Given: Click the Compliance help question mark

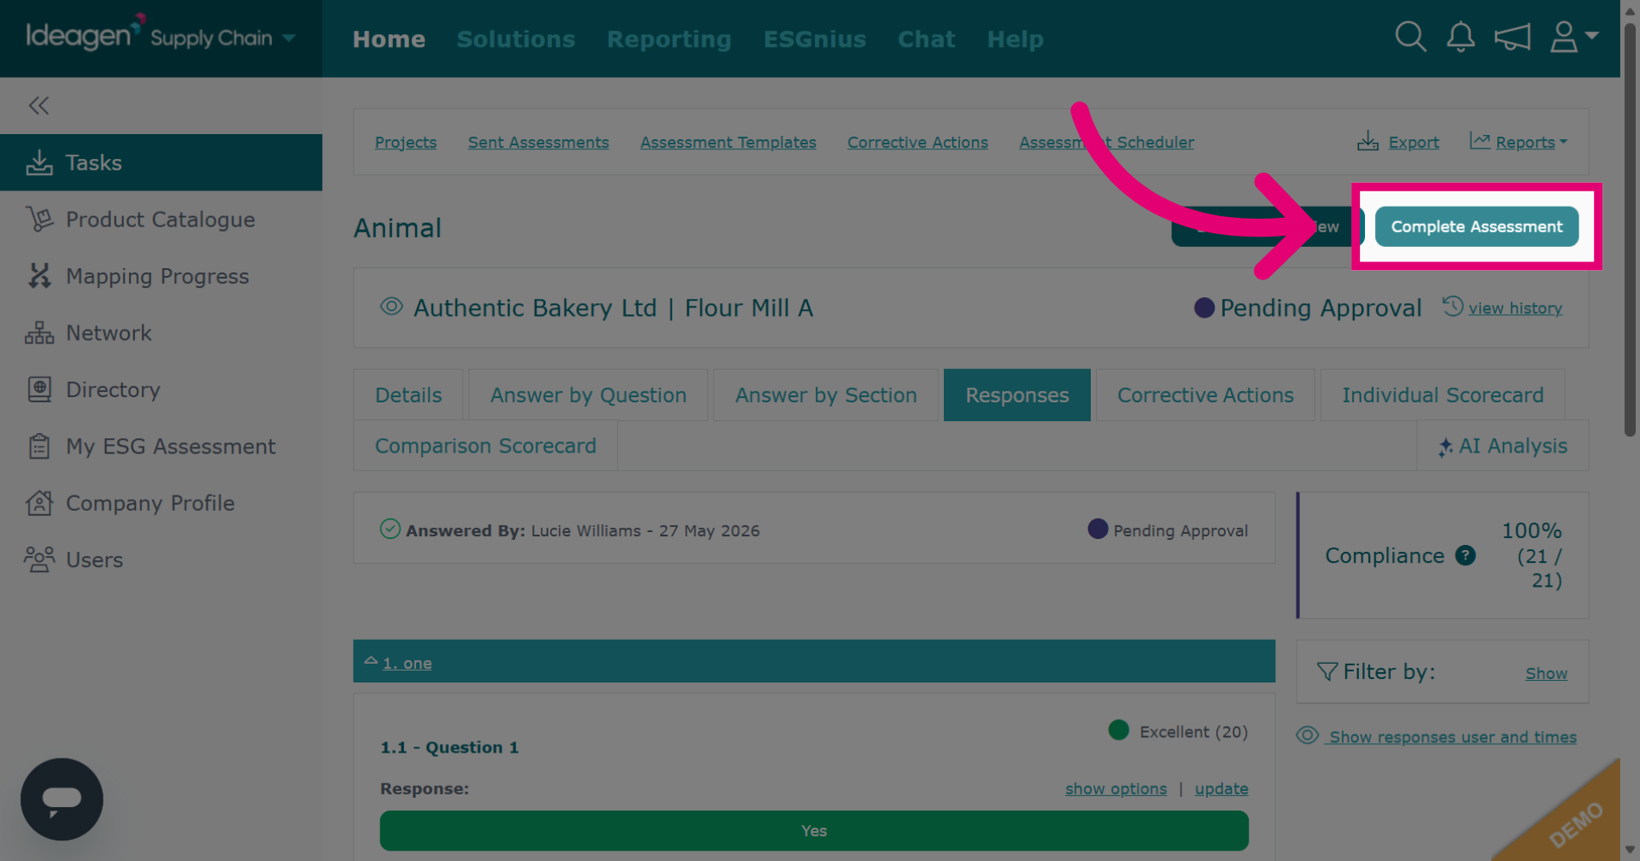Looking at the screenshot, I should pos(1465,555).
